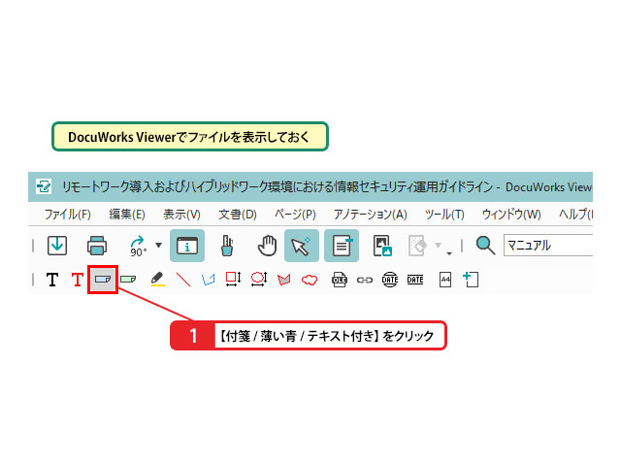Click the pencil holder tool icon

pyautogui.click(x=227, y=246)
